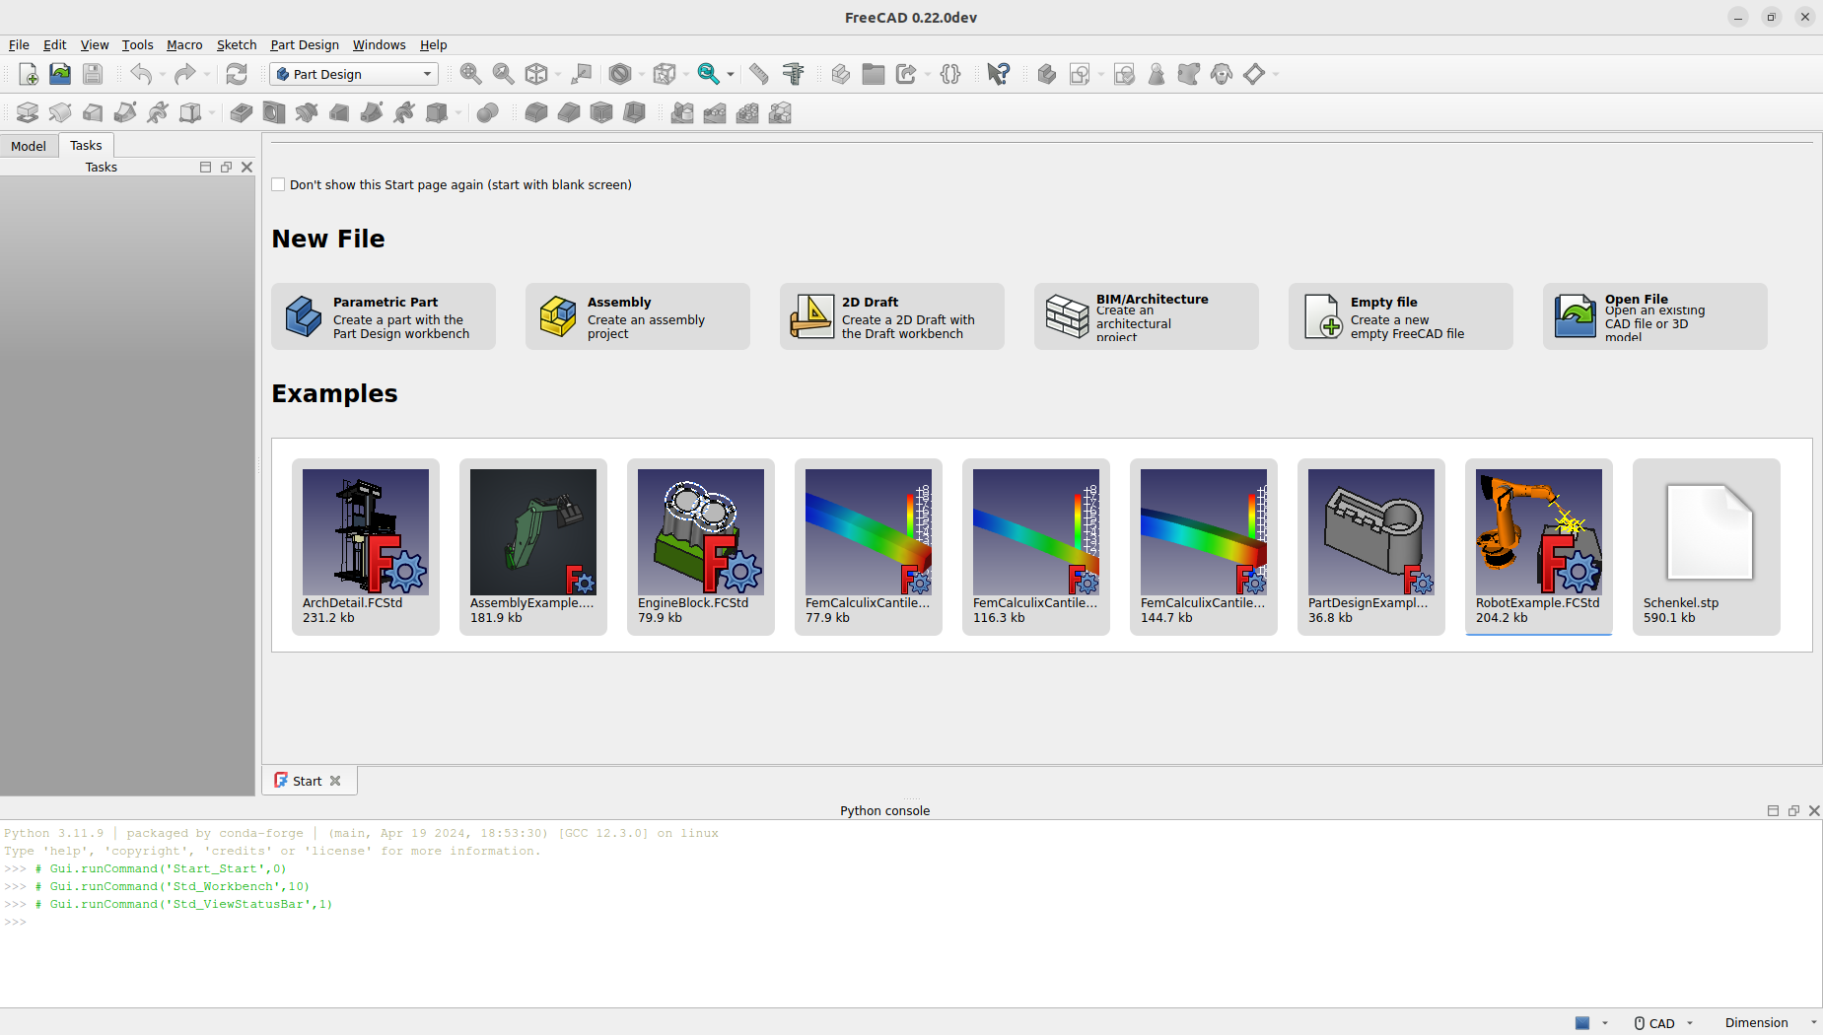Viewport: 1823px width, 1035px height.
Task: Open the Macro menu
Action: 184,44
